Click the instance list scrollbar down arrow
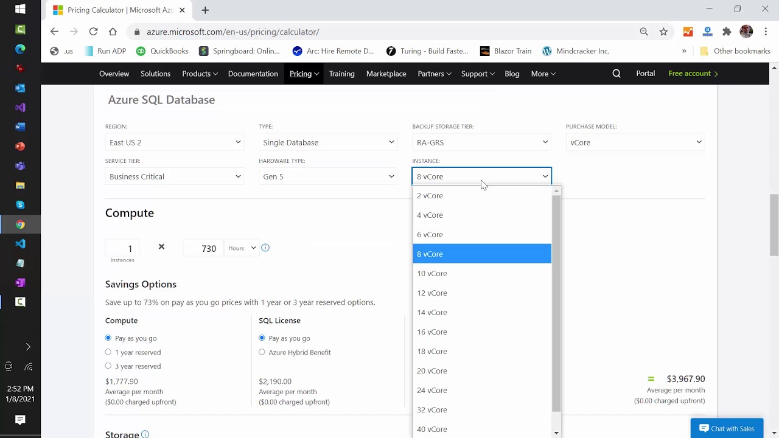779x438 pixels. click(x=556, y=433)
